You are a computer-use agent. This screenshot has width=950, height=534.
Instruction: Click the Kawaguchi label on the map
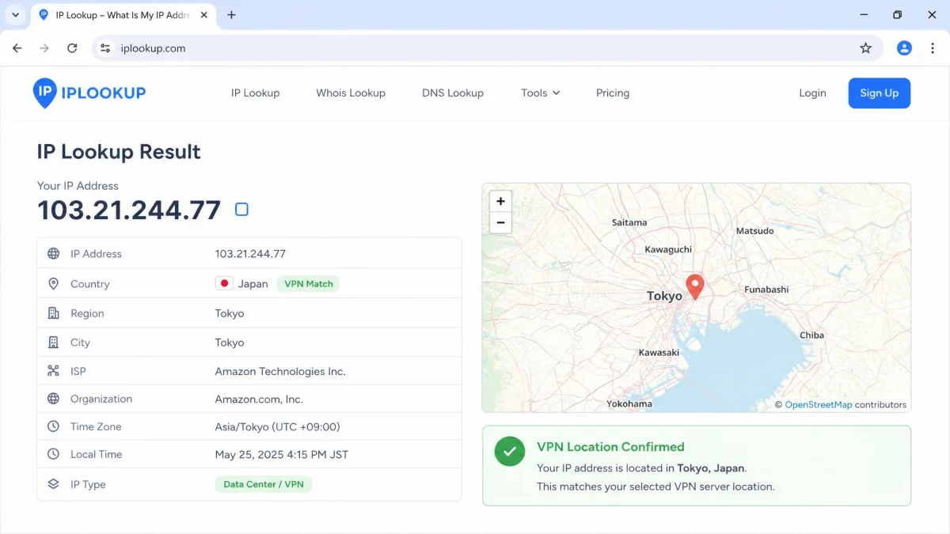tap(668, 249)
